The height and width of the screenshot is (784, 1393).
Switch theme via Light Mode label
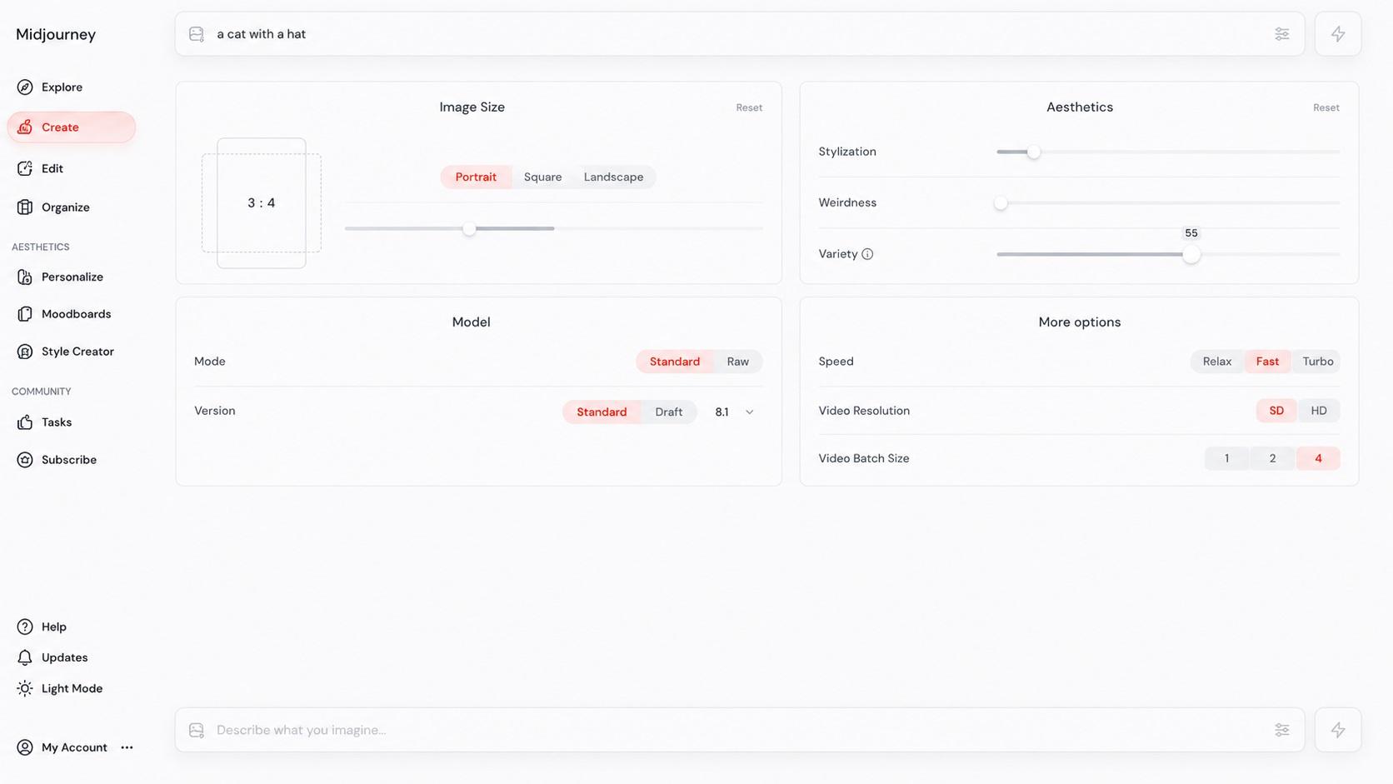(x=72, y=688)
